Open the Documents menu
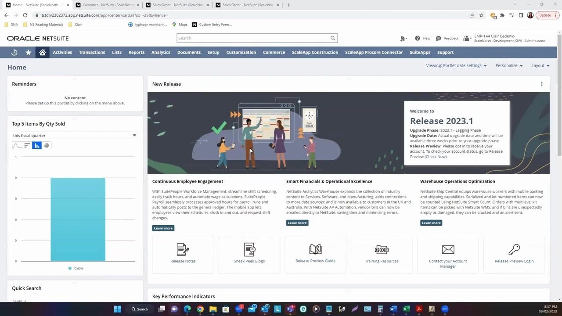Image resolution: width=562 pixels, height=316 pixels. 189,52
